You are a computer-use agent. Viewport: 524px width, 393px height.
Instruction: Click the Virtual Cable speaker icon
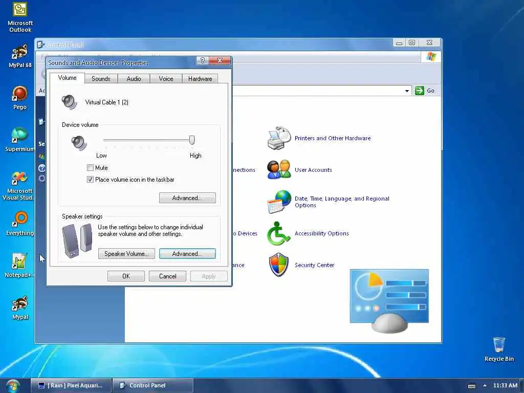(70, 102)
